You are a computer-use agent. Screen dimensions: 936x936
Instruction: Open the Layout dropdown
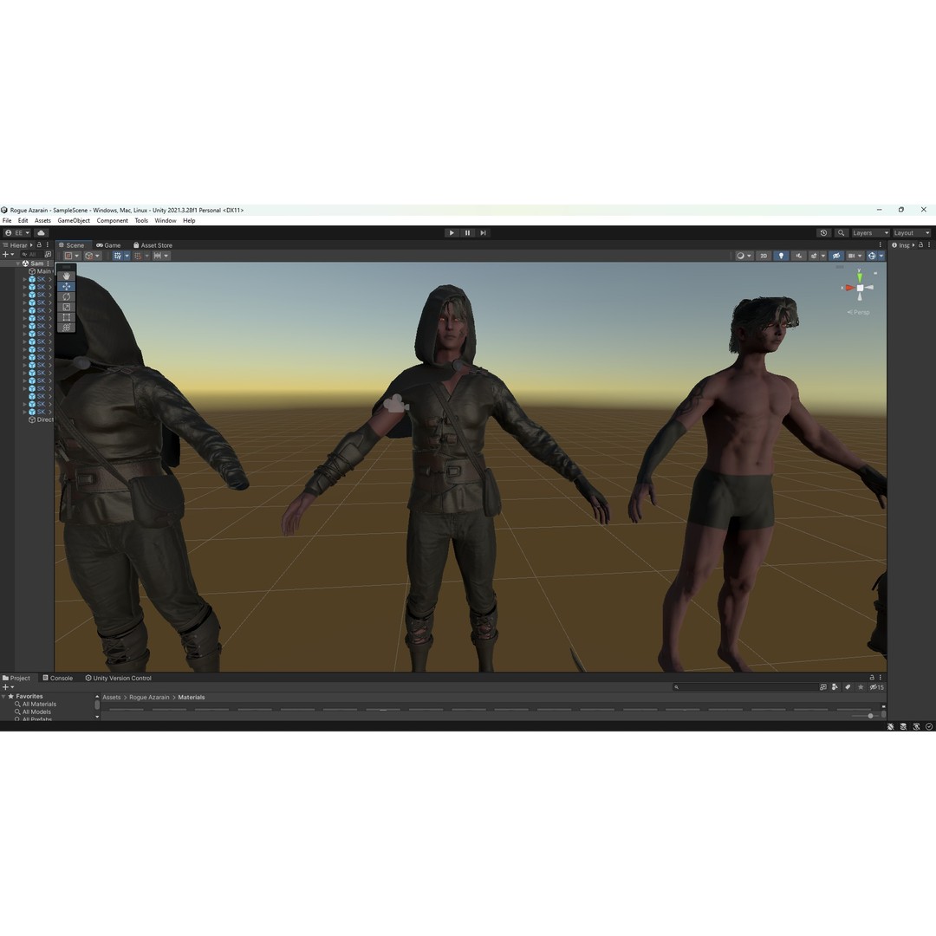pyautogui.click(x=912, y=233)
